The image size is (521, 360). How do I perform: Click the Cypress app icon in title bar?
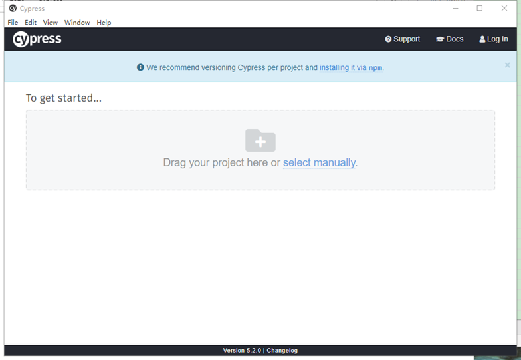pos(13,8)
